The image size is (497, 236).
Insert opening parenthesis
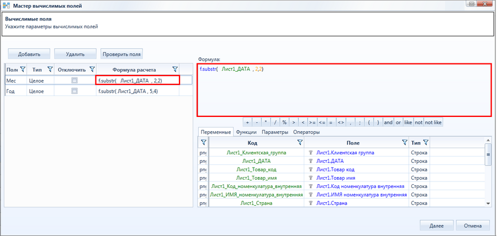point(369,122)
